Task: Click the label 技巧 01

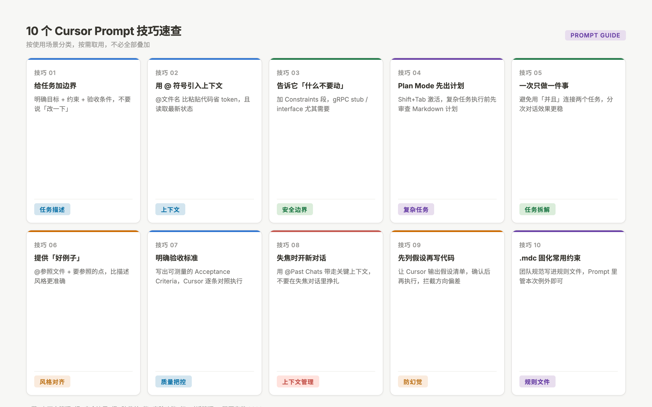Action: (45, 73)
